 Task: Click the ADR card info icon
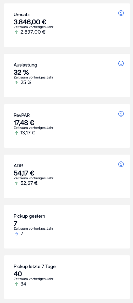pos(121,164)
